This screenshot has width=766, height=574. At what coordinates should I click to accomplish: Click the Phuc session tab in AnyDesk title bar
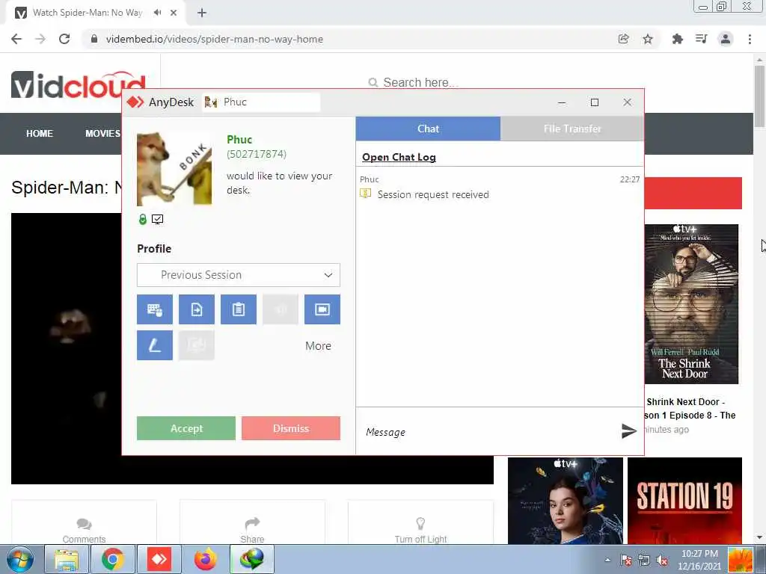point(261,102)
